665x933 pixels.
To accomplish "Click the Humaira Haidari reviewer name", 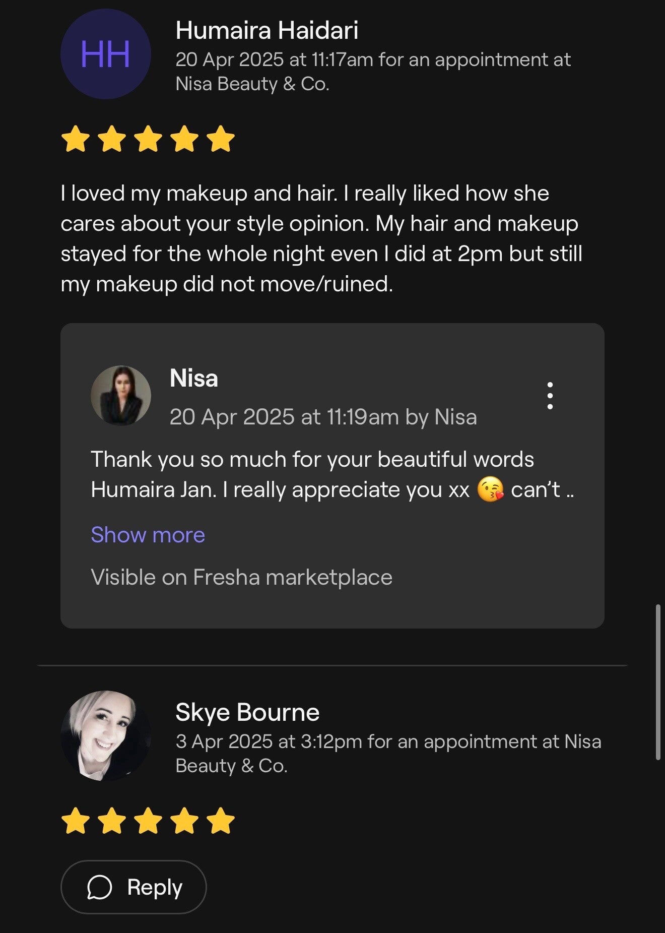I will pyautogui.click(x=267, y=30).
